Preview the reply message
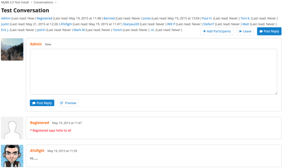This screenshot has width=284, height=168. (x=68, y=103)
